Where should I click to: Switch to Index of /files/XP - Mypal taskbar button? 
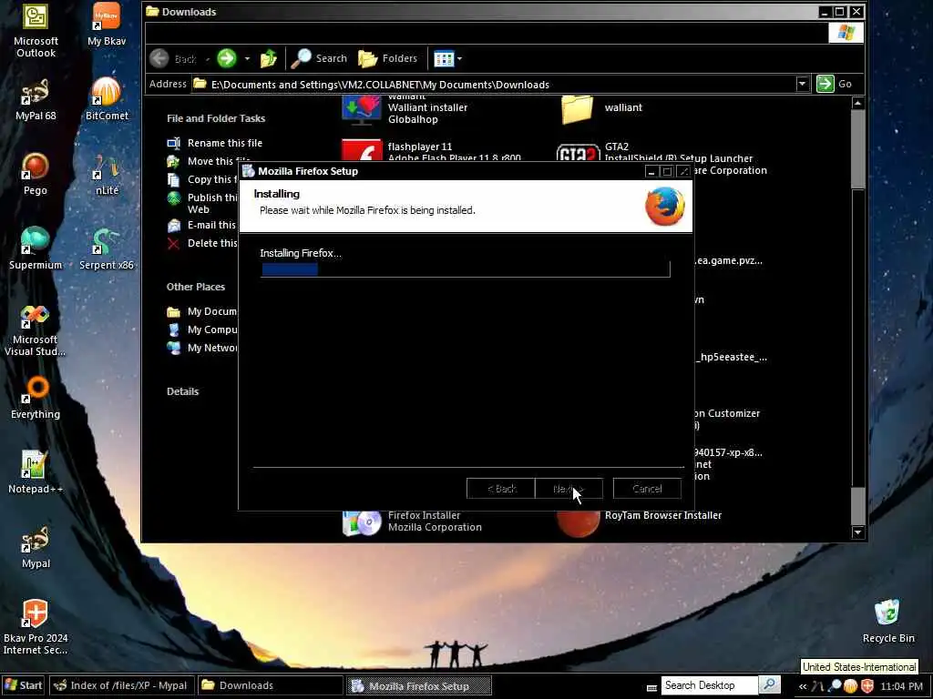pos(121,685)
